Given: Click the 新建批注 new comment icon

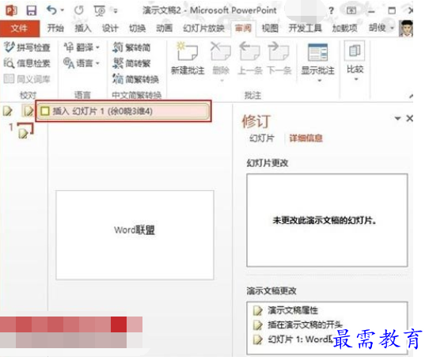Looking at the screenshot, I should [188, 51].
